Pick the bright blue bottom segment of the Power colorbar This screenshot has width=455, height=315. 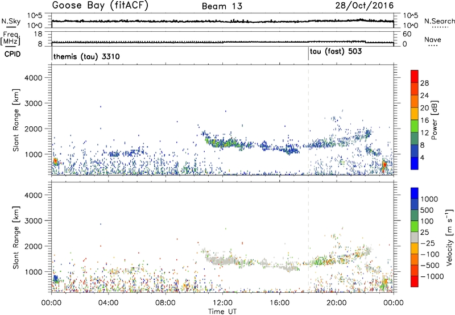[415, 163]
